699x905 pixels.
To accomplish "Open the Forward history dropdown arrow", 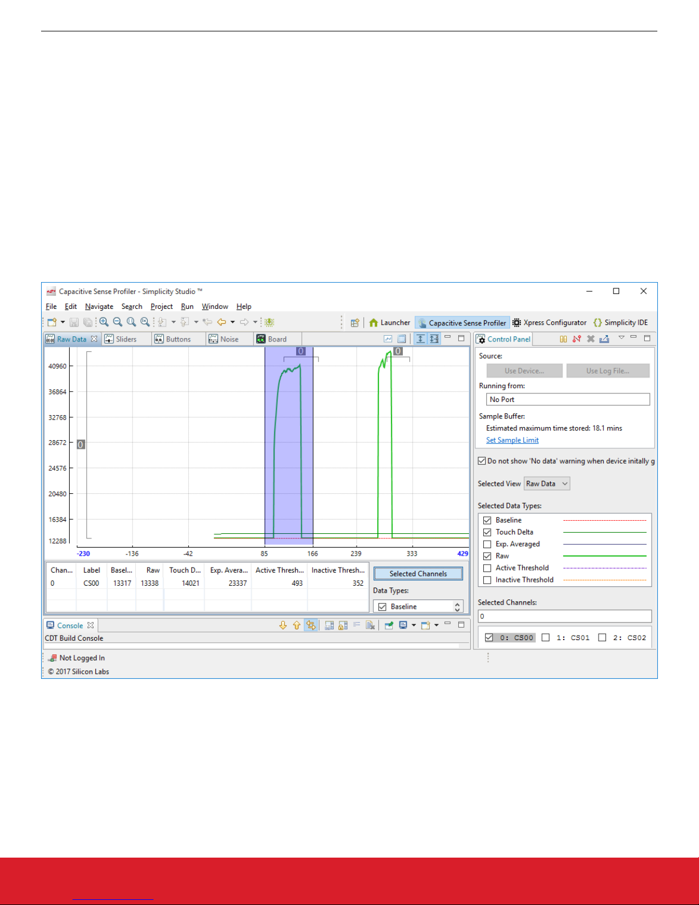I will (x=256, y=323).
